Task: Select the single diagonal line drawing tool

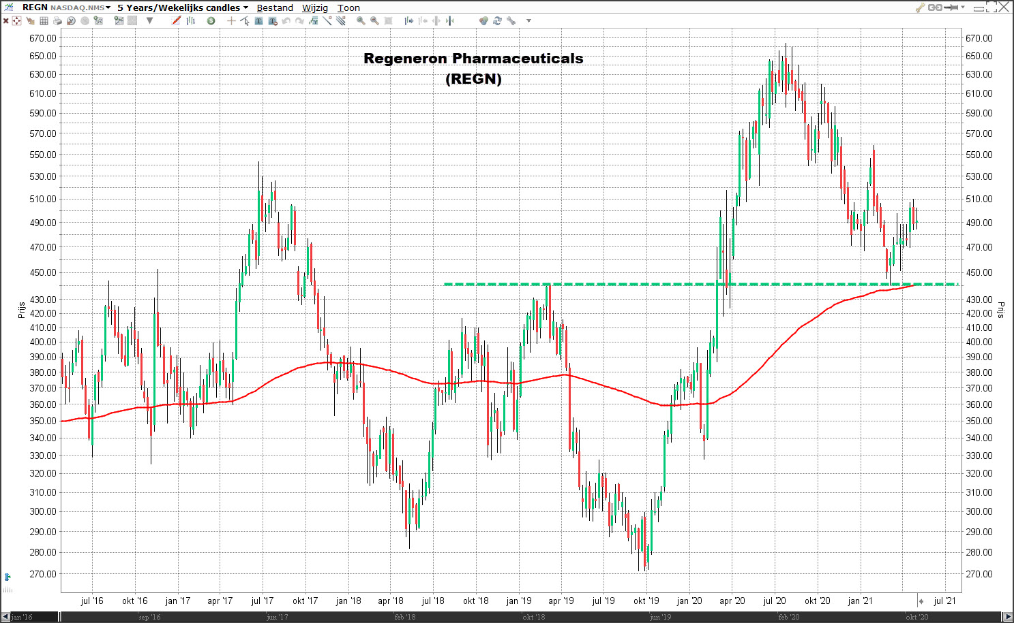Action: 327,20
